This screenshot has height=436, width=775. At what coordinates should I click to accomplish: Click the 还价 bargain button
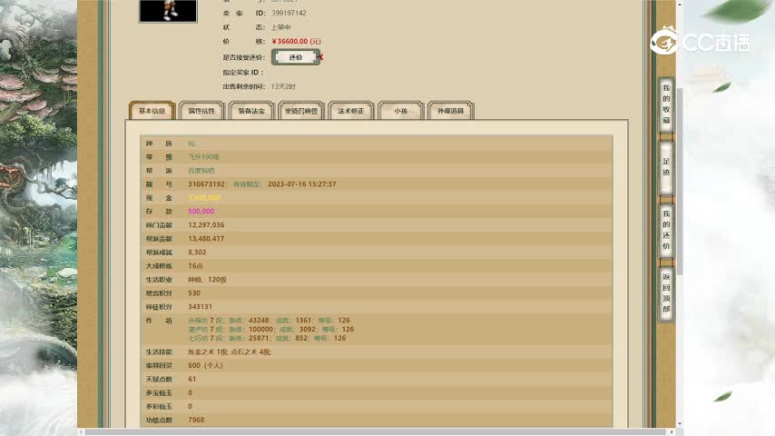pyautogui.click(x=296, y=57)
